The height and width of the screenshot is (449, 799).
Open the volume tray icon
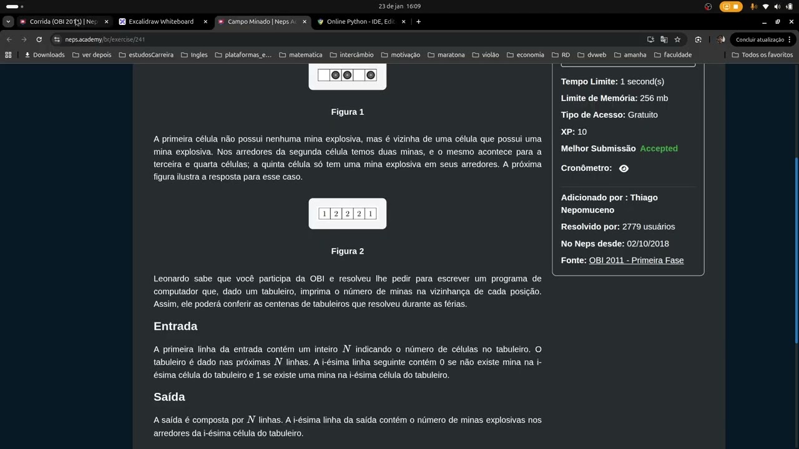(x=778, y=6)
